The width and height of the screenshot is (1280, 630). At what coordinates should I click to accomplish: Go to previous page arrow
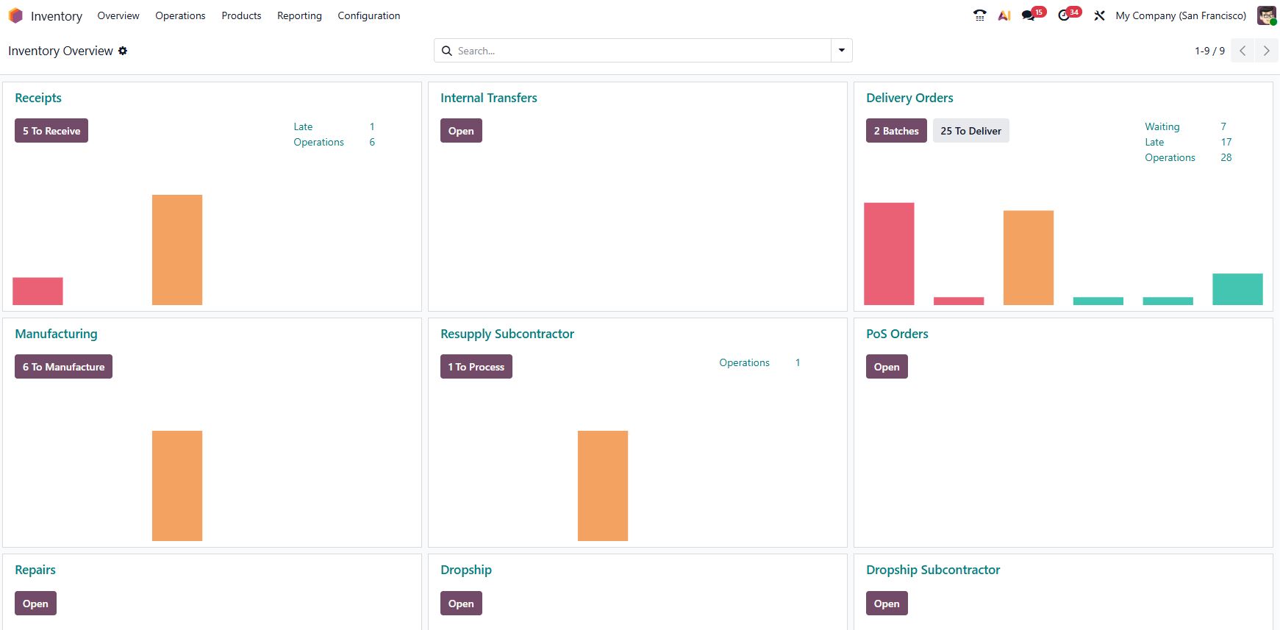click(x=1243, y=51)
